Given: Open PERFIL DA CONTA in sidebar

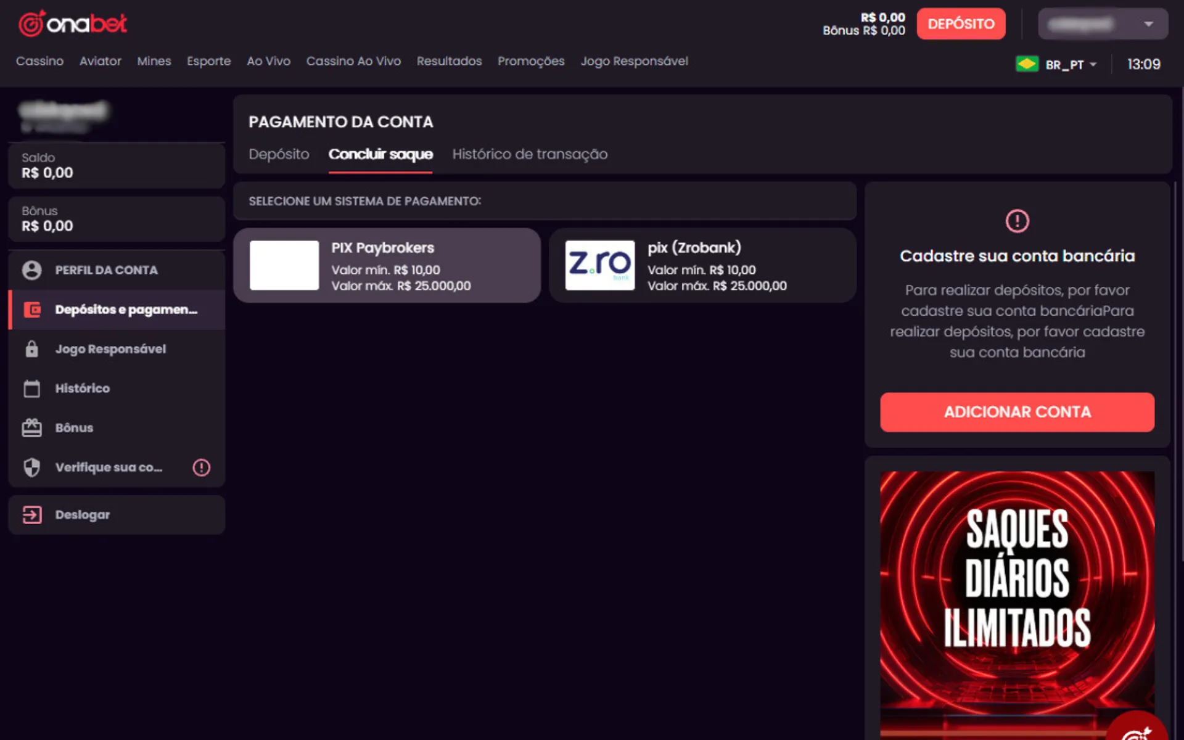Looking at the screenshot, I should [117, 270].
